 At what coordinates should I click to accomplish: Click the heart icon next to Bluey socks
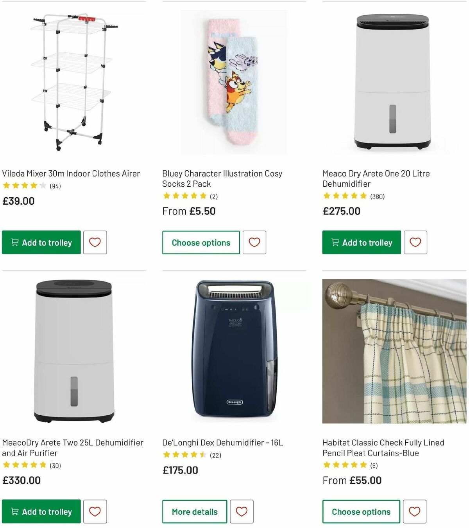point(254,243)
